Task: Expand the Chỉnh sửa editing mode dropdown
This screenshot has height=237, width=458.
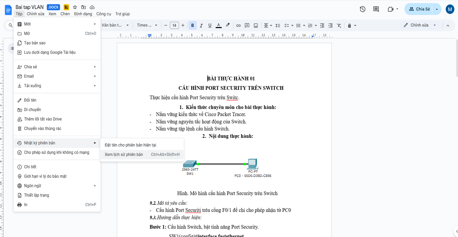Action: (x=434, y=25)
